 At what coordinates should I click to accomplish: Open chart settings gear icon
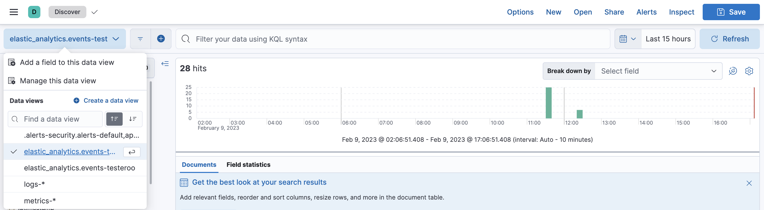point(749,71)
